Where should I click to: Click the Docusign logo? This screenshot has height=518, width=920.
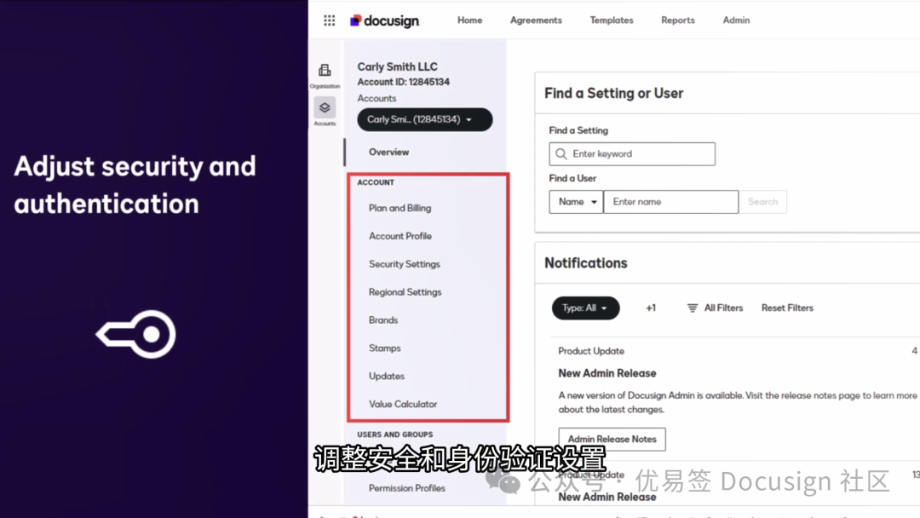point(385,20)
